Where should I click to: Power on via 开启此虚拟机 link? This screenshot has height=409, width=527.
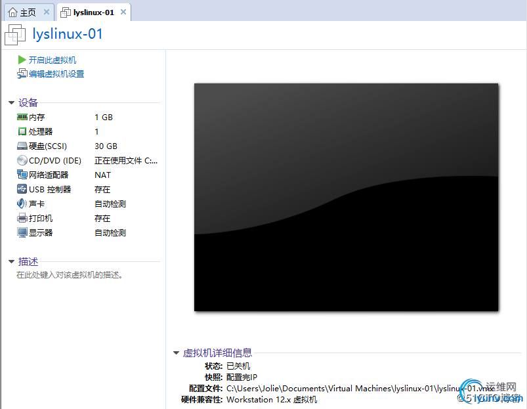point(53,60)
